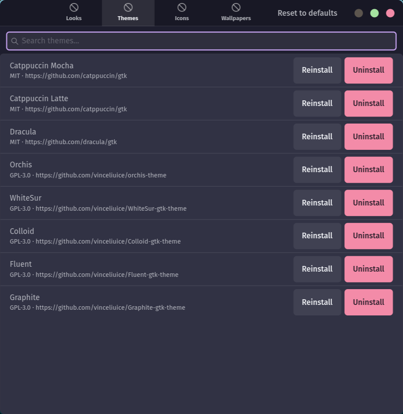Open the Looks tab label
Viewport: 403px width, 414px height.
coord(74,18)
